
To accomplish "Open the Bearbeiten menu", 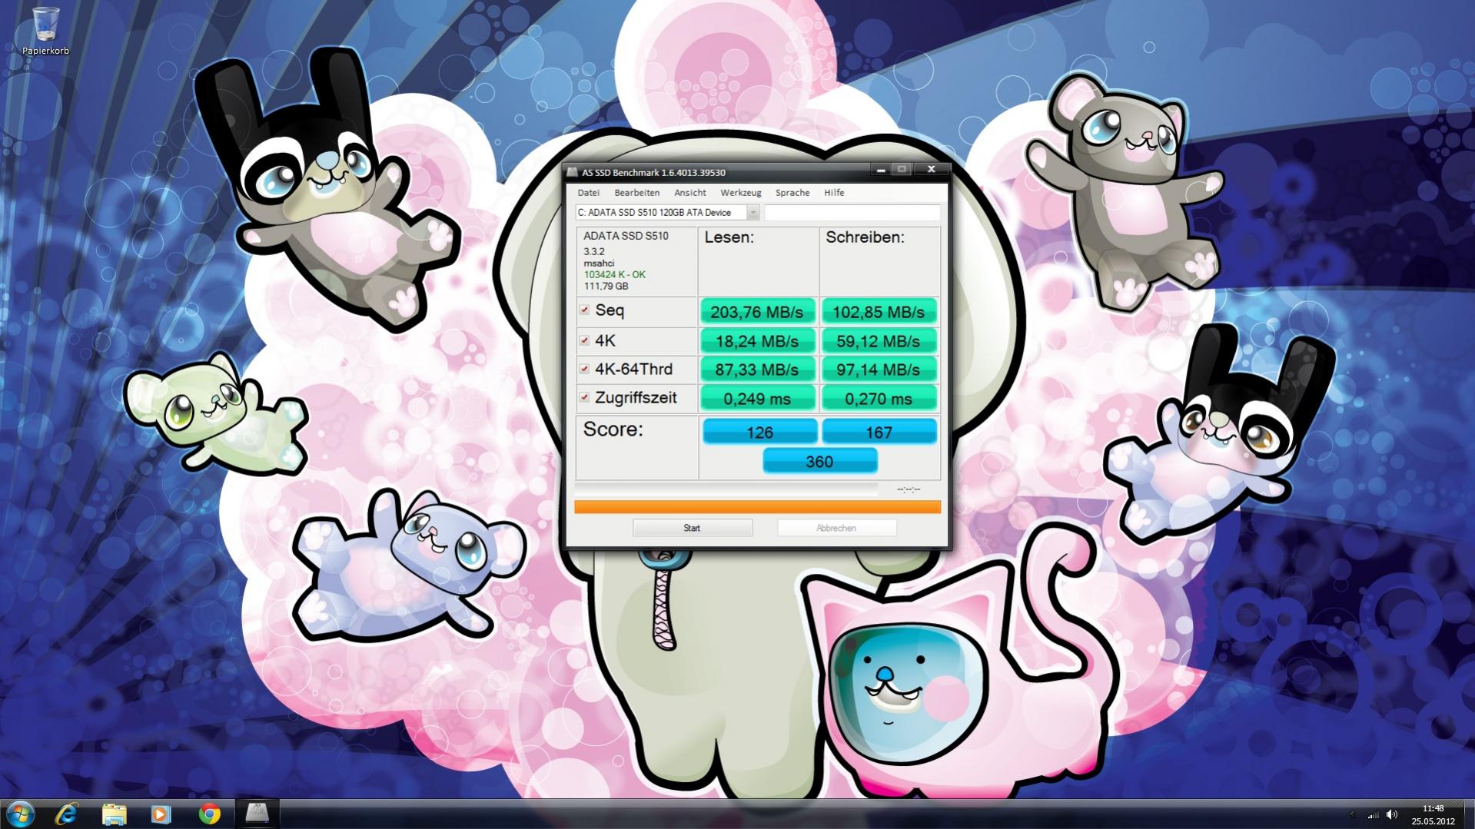I will click(636, 193).
